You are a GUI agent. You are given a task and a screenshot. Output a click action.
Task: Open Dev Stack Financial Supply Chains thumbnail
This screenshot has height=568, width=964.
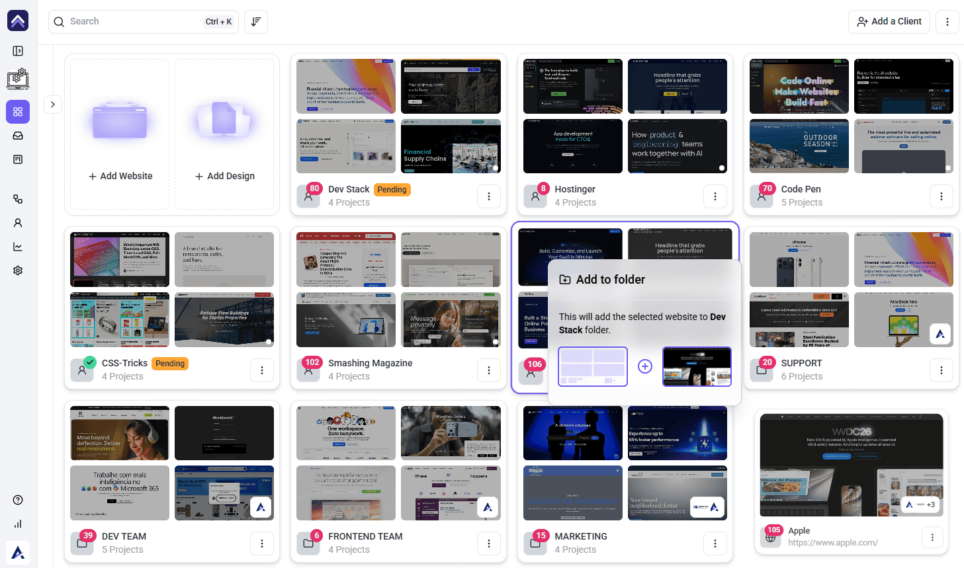click(451, 146)
